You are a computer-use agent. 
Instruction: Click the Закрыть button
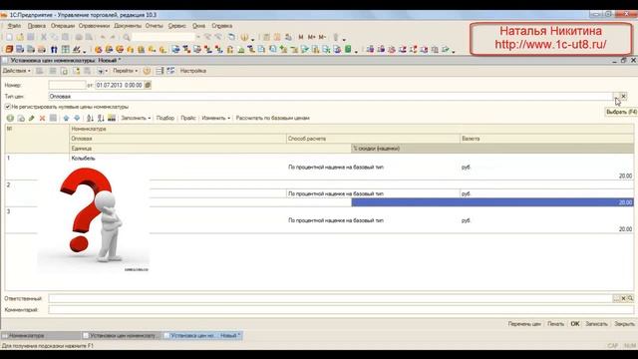[x=624, y=324]
